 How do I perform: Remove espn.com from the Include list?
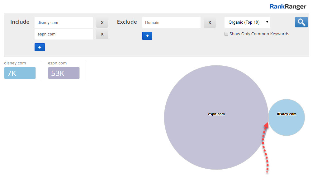pos(102,34)
